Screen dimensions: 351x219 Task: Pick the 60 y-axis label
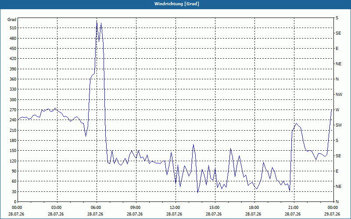click(x=14, y=181)
